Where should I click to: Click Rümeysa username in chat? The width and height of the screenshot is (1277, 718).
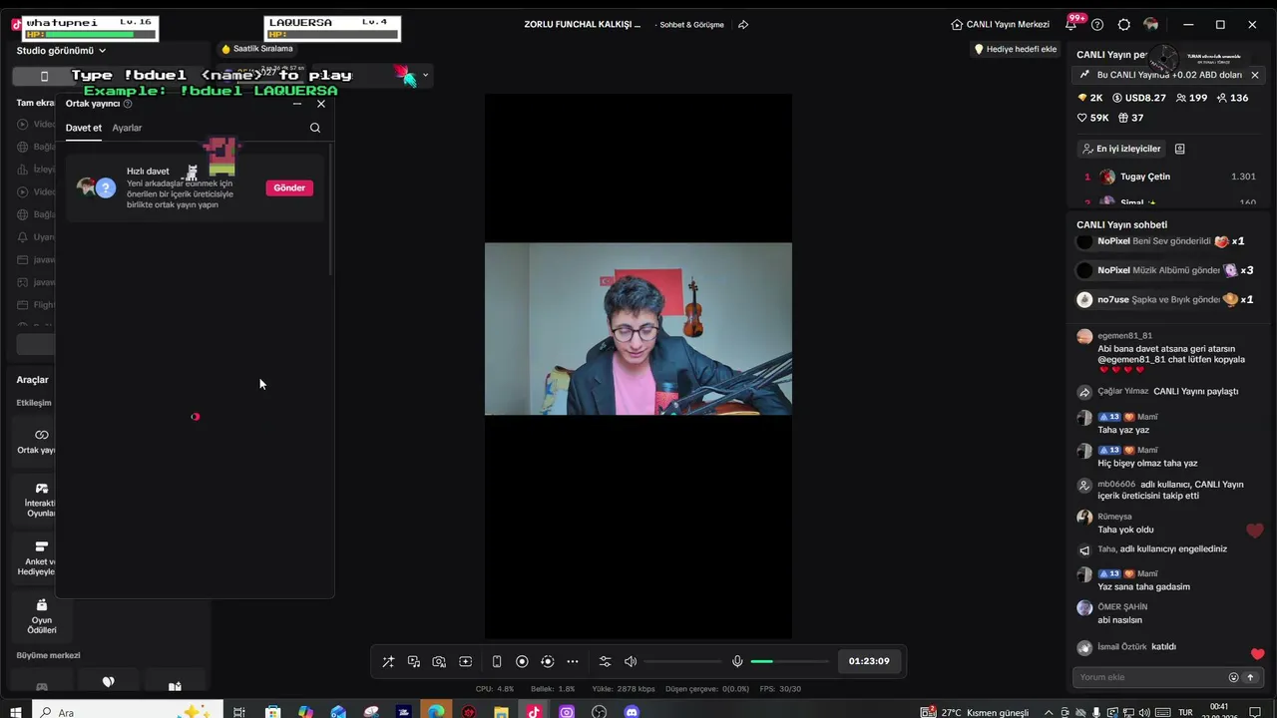click(1114, 517)
